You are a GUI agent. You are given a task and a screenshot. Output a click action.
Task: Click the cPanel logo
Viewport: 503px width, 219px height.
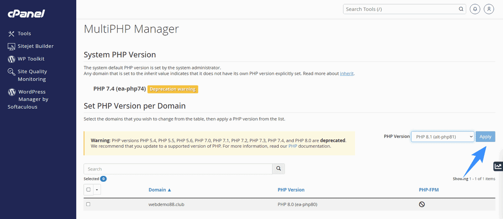26,14
